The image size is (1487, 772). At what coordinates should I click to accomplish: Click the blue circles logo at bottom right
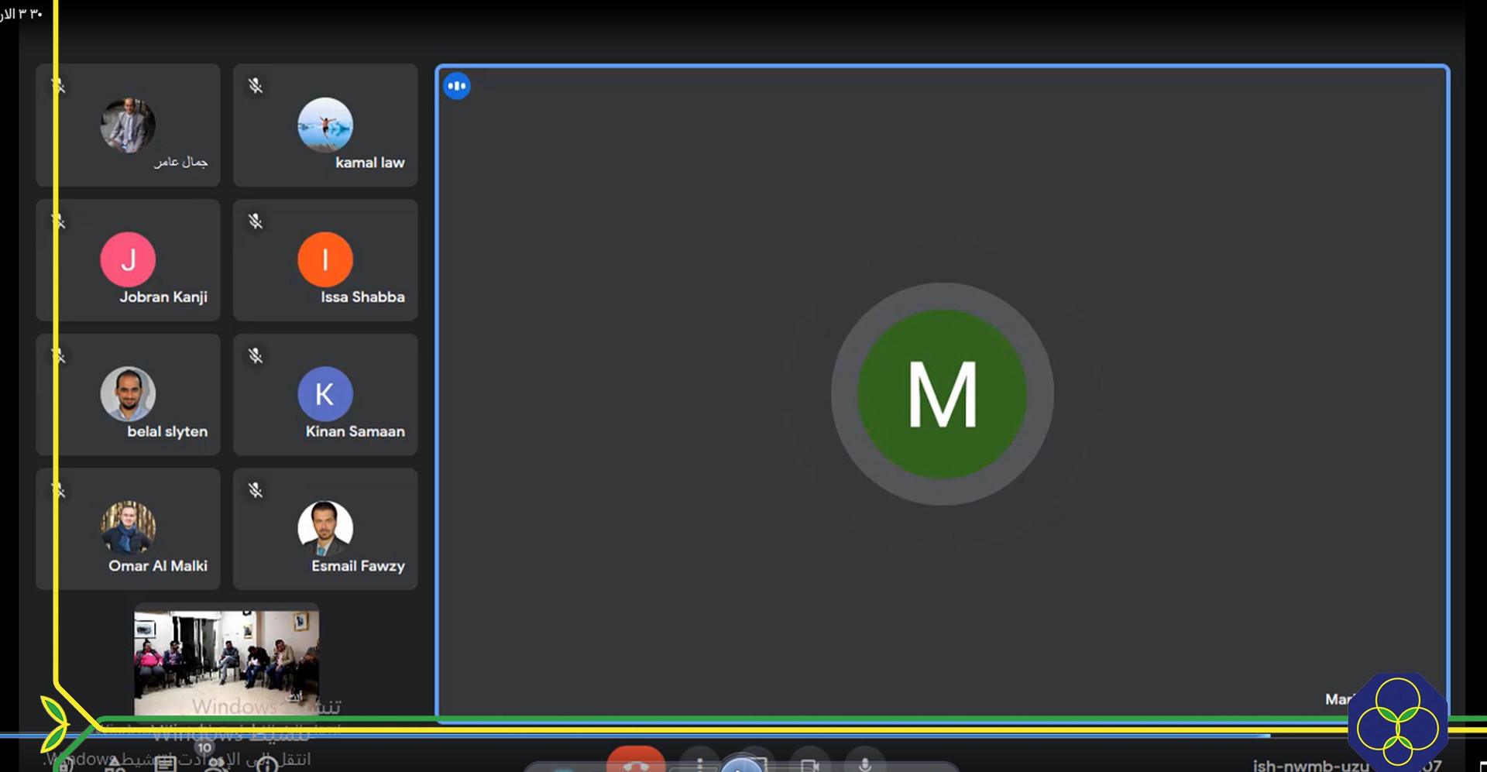coord(1398,722)
